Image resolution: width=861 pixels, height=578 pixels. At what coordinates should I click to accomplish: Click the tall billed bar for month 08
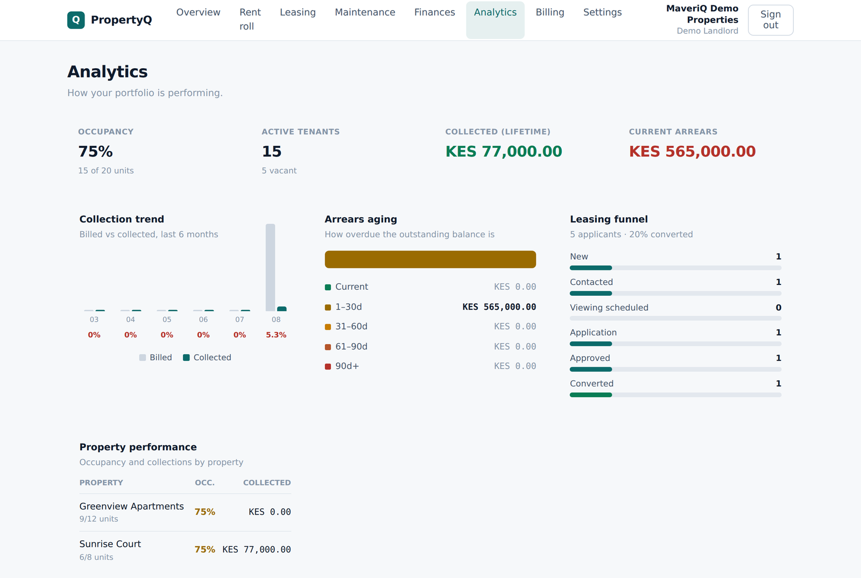[x=270, y=267]
